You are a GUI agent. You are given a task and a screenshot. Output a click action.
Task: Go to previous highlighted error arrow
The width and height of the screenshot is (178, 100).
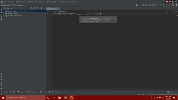174,11
